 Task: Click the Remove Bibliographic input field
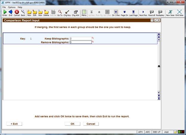click(x=81, y=42)
